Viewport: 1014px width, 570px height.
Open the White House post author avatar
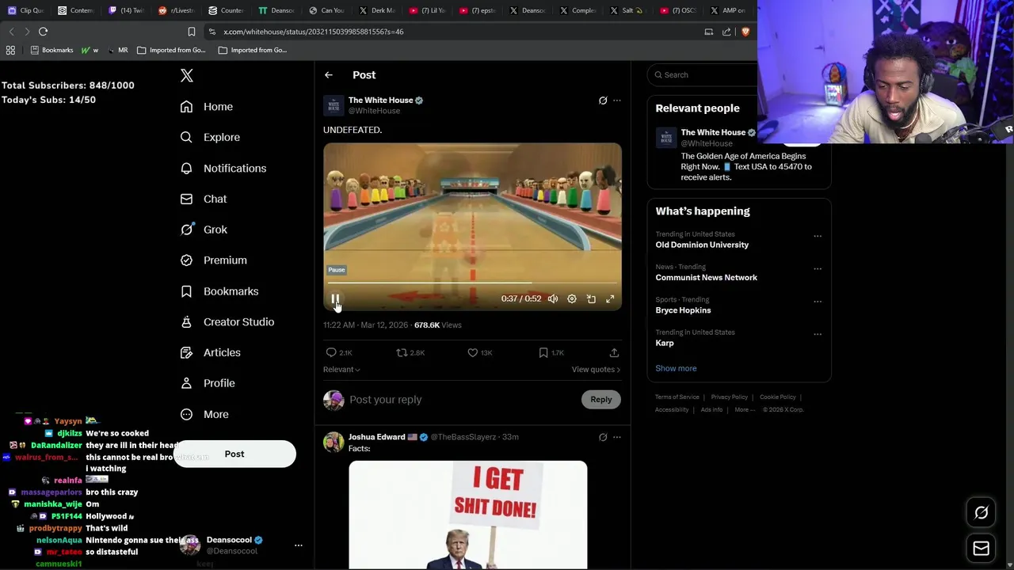coord(334,105)
